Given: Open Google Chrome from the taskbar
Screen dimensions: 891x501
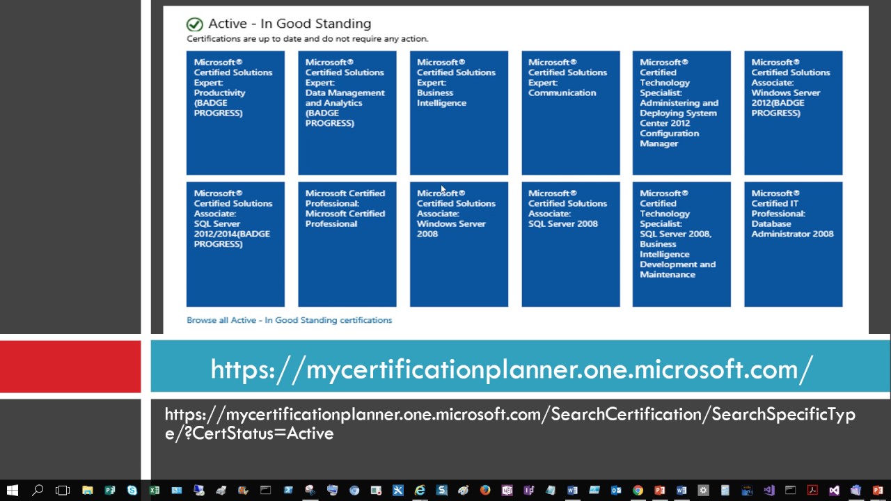Looking at the screenshot, I should (638, 490).
